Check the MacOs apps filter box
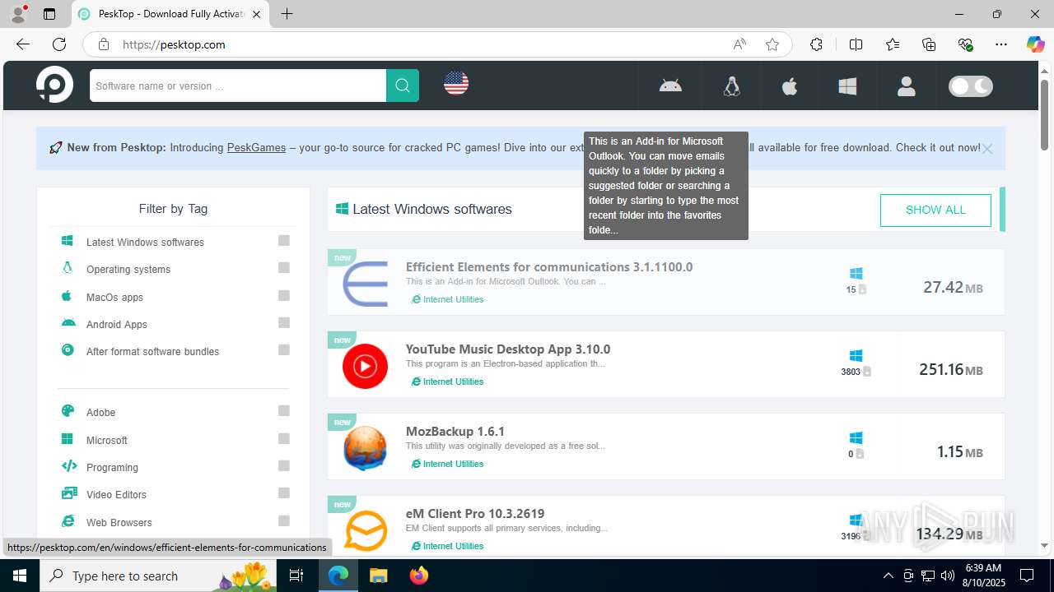Screen dimensions: 1054x592 click(284, 295)
